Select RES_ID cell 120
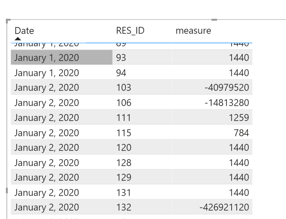The image size is (286, 219). [142, 147]
